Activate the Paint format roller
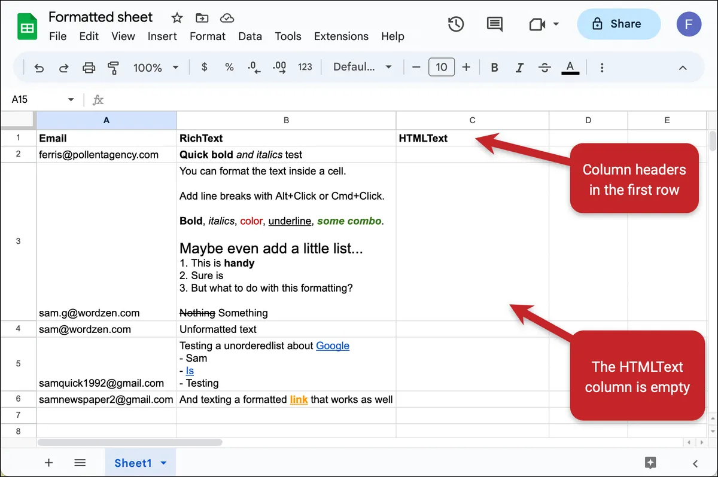The width and height of the screenshot is (718, 477). (x=113, y=68)
